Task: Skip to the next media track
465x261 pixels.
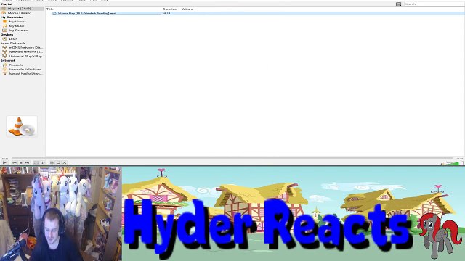Action: [x=28, y=162]
